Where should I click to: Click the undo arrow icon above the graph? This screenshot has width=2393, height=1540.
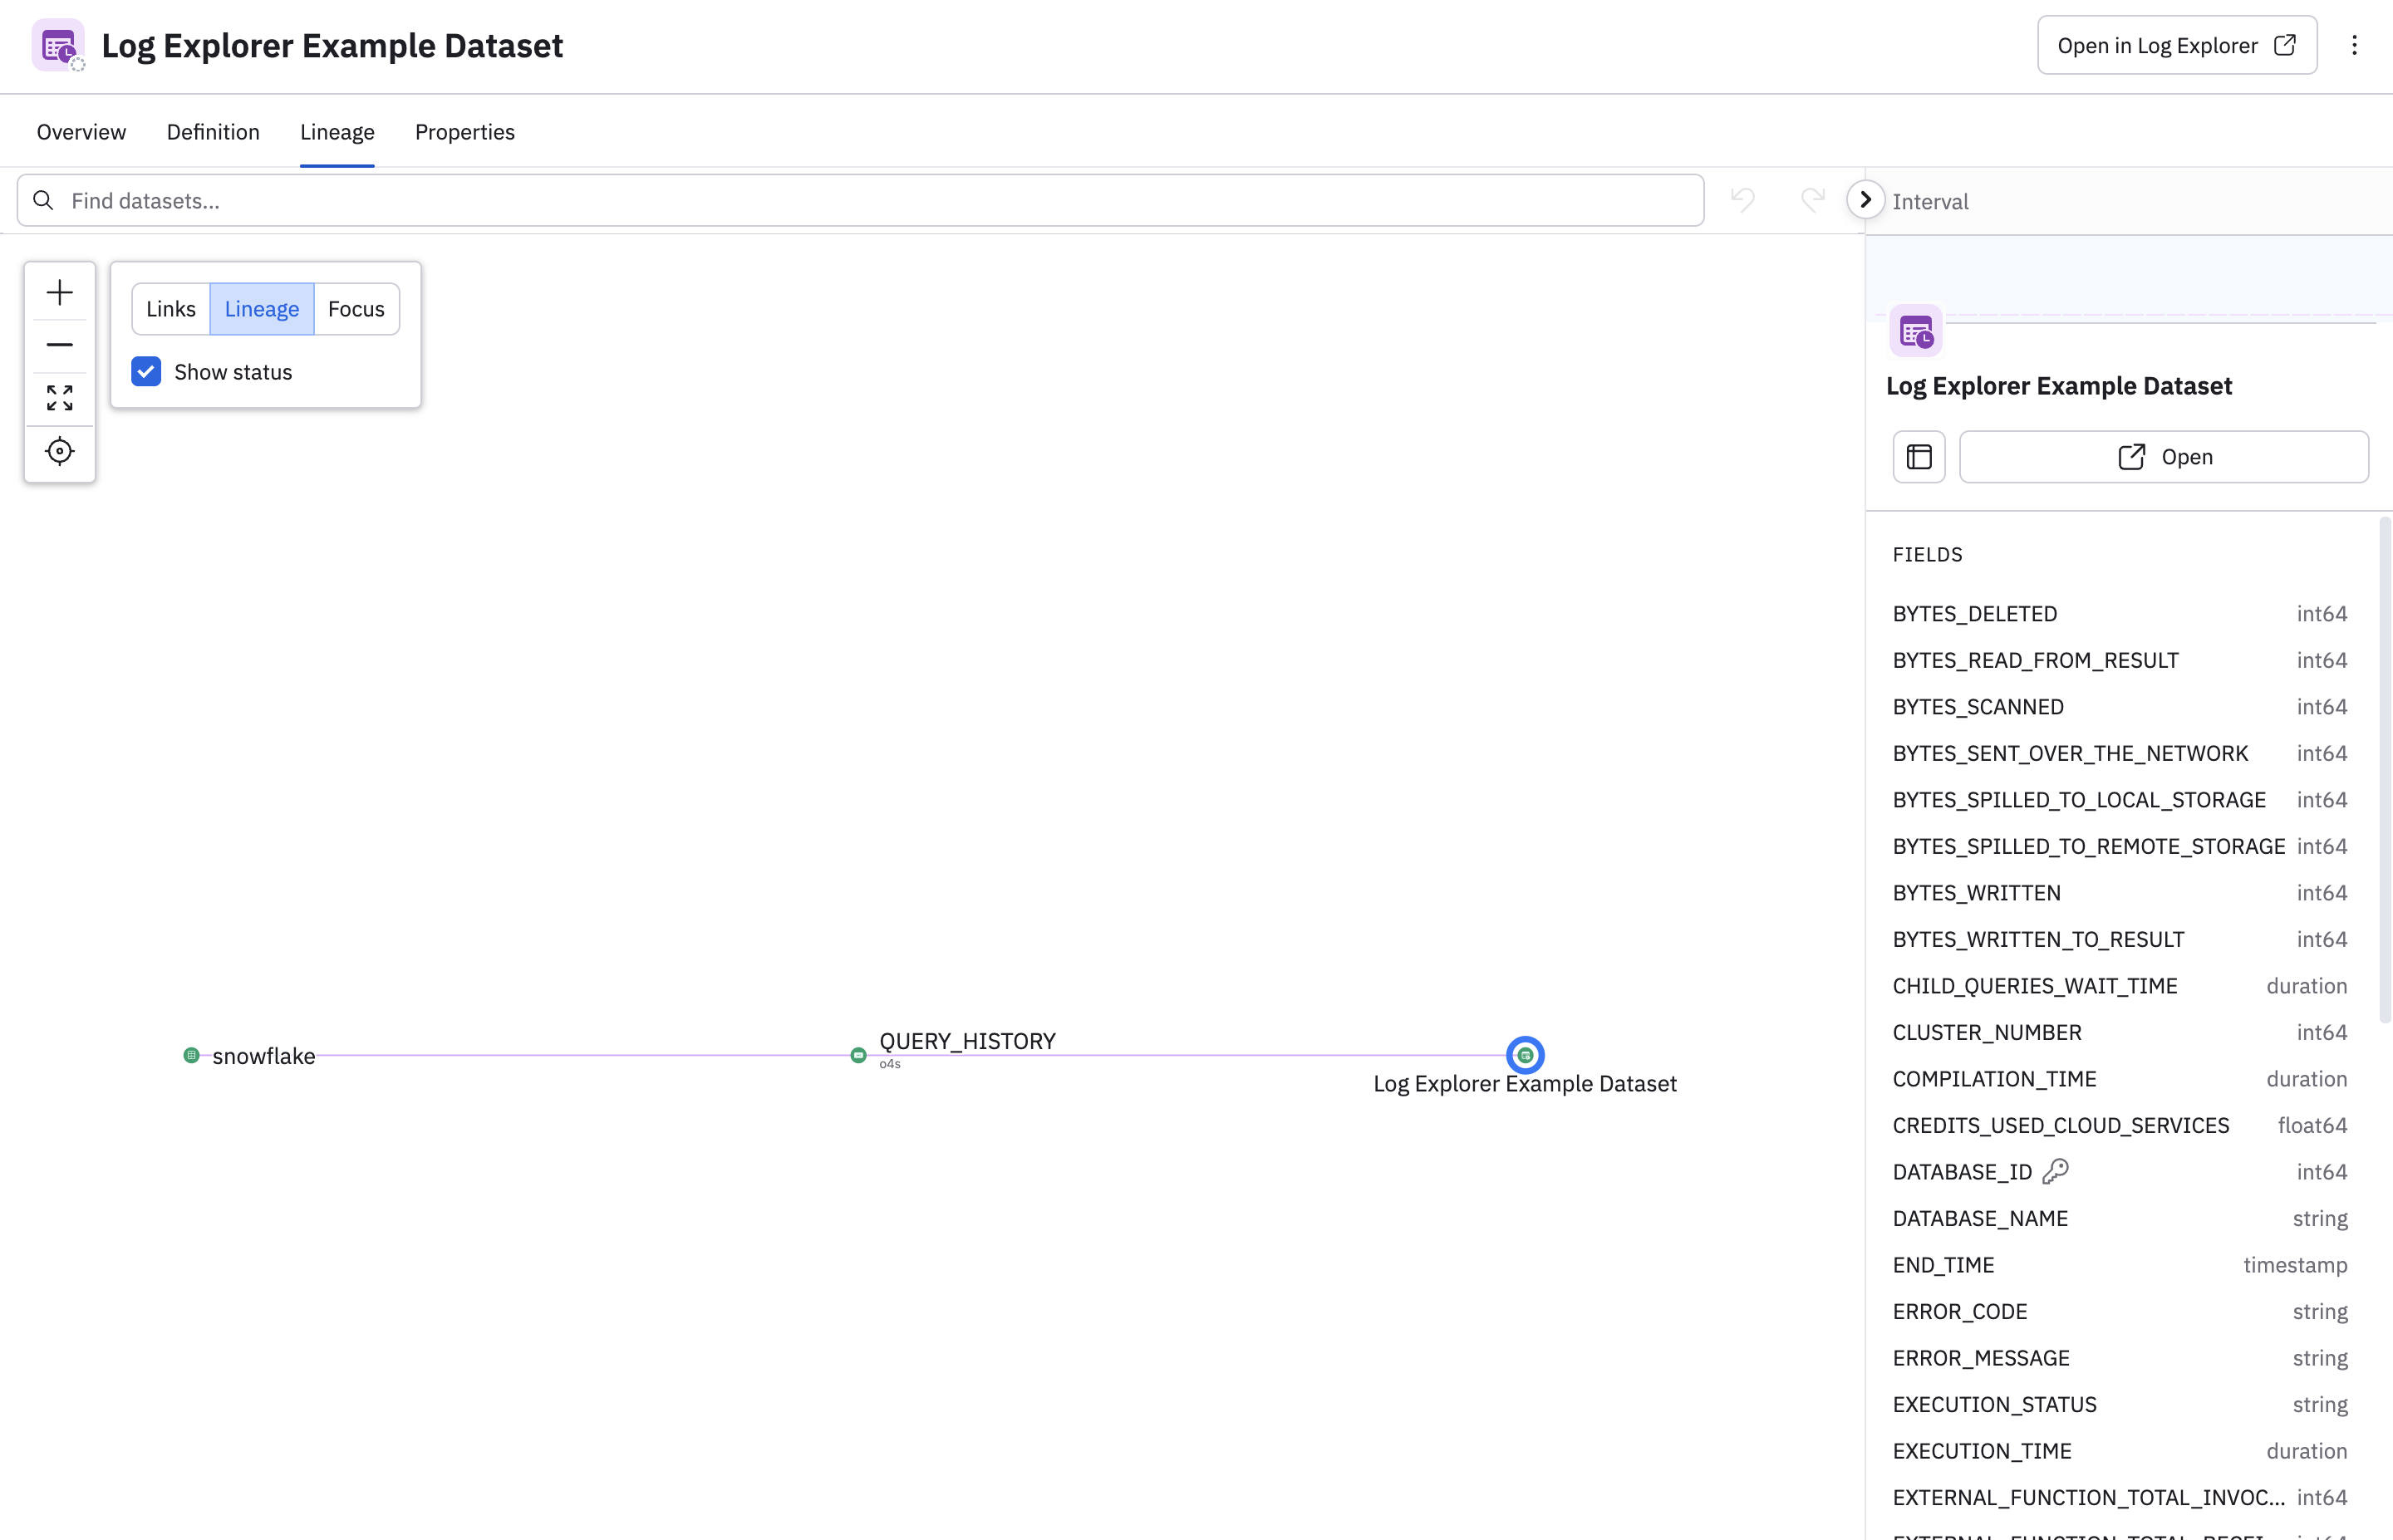click(1744, 200)
